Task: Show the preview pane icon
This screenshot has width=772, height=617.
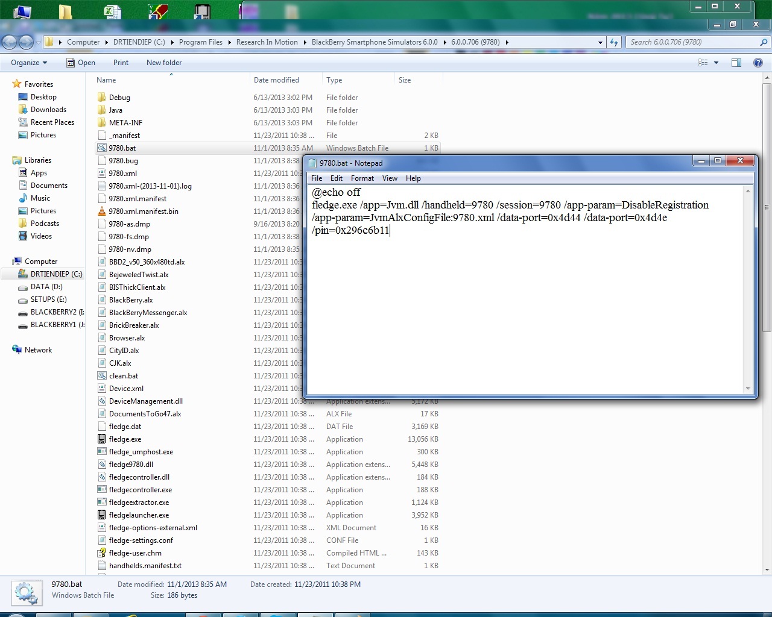Action: 736,63
